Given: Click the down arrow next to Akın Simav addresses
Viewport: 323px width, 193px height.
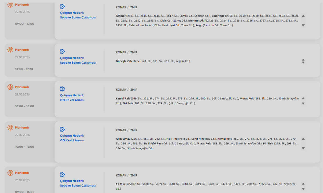Looking at the screenshot, I should [303, 148].
